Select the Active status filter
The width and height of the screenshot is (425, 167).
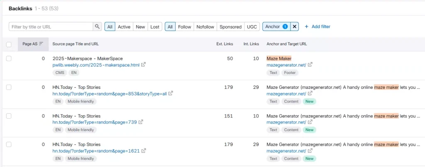(x=124, y=27)
